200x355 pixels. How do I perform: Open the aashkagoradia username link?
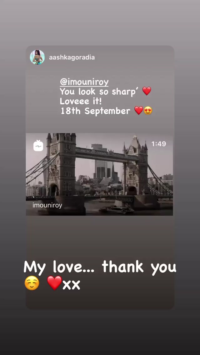click(x=72, y=57)
